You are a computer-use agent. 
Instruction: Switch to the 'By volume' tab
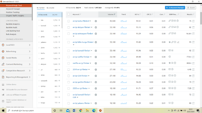50,8
